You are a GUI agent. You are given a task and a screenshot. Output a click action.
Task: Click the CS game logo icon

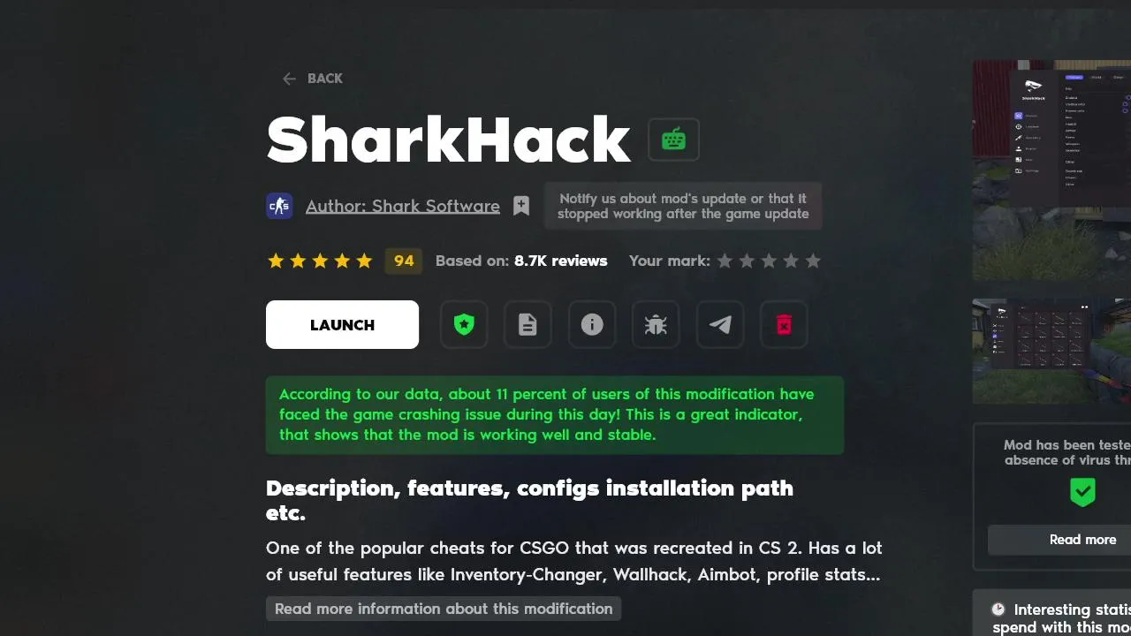[x=279, y=206]
